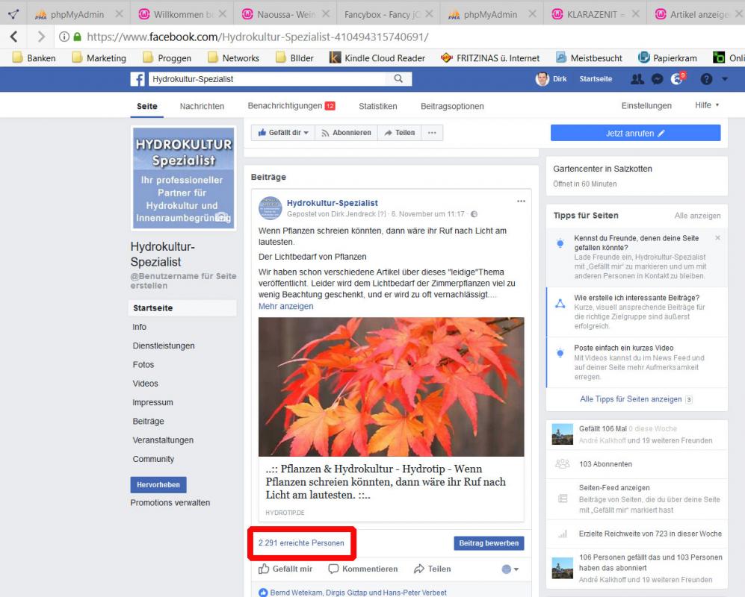Screen dimensions: 745x597
Task: Click the browser address bar URL
Action: [x=258, y=37]
